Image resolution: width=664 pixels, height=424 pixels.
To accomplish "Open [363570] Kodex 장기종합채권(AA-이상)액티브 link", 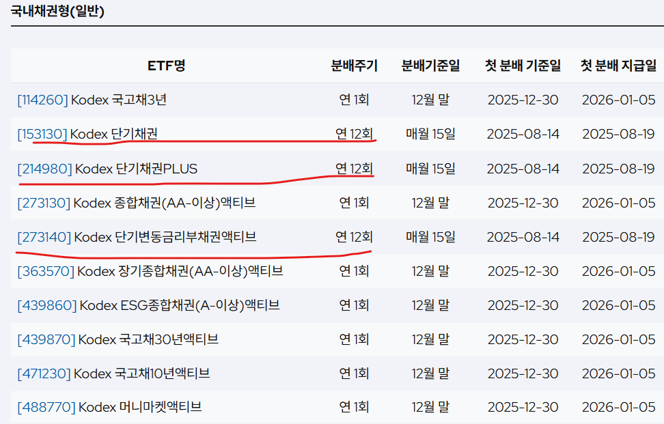I will [150, 271].
